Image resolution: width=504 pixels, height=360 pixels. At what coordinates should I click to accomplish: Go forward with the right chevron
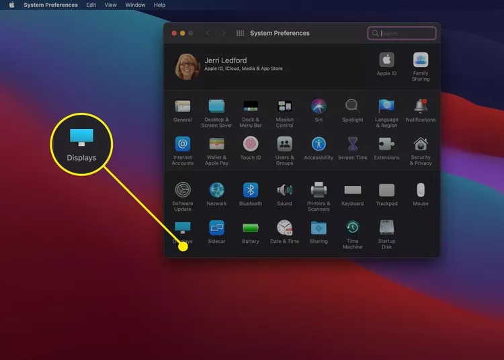[x=223, y=33]
